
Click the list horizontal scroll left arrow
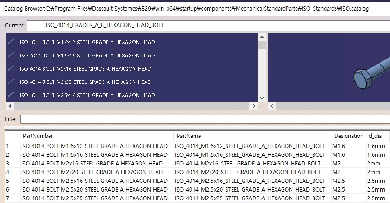(x=10, y=106)
